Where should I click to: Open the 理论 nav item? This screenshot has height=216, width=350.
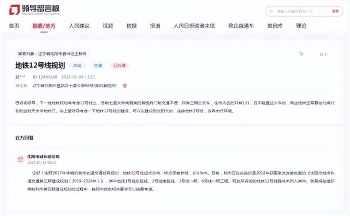click(301, 26)
